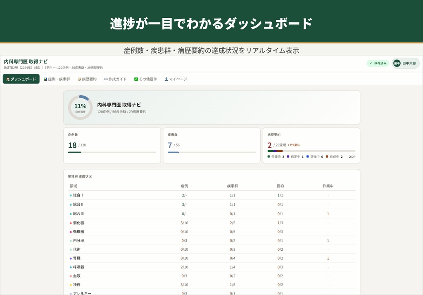423x295 pixels.
Task: Open the 疾患群 7/56 card
Action: (212, 145)
